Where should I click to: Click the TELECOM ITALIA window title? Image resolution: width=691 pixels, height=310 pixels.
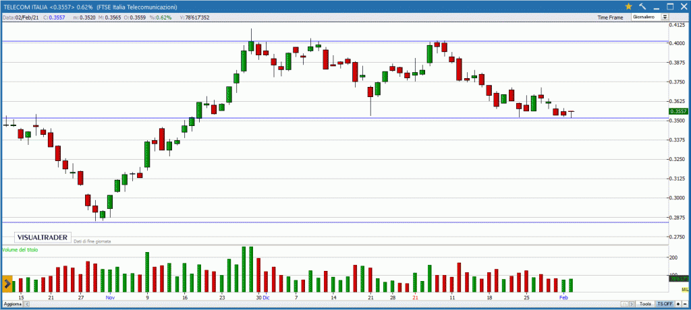tap(90, 7)
